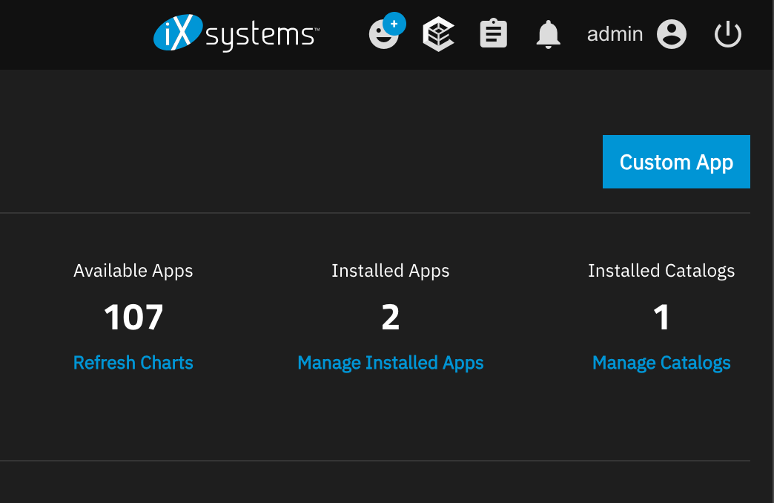Viewport: 774px width, 503px height.
Task: Click the Available Apps count 107
Action: coord(133,317)
